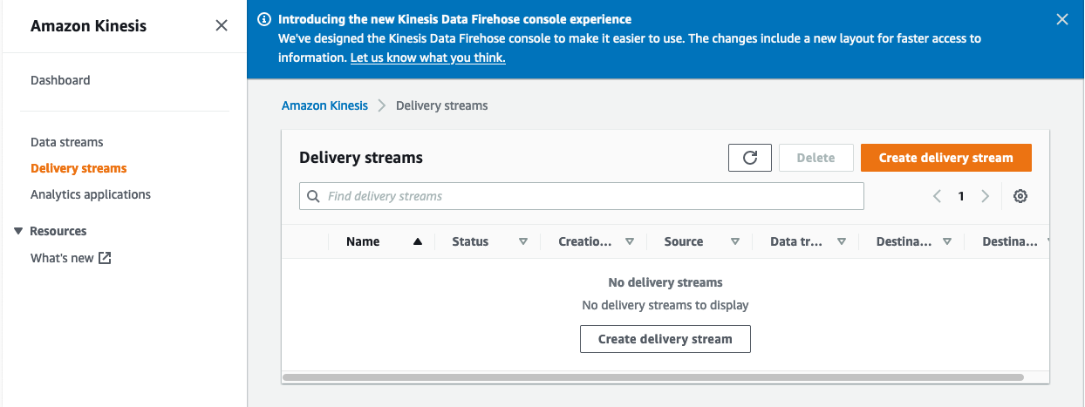
Task: Go to next page arrow in pagination
Action: click(x=985, y=196)
